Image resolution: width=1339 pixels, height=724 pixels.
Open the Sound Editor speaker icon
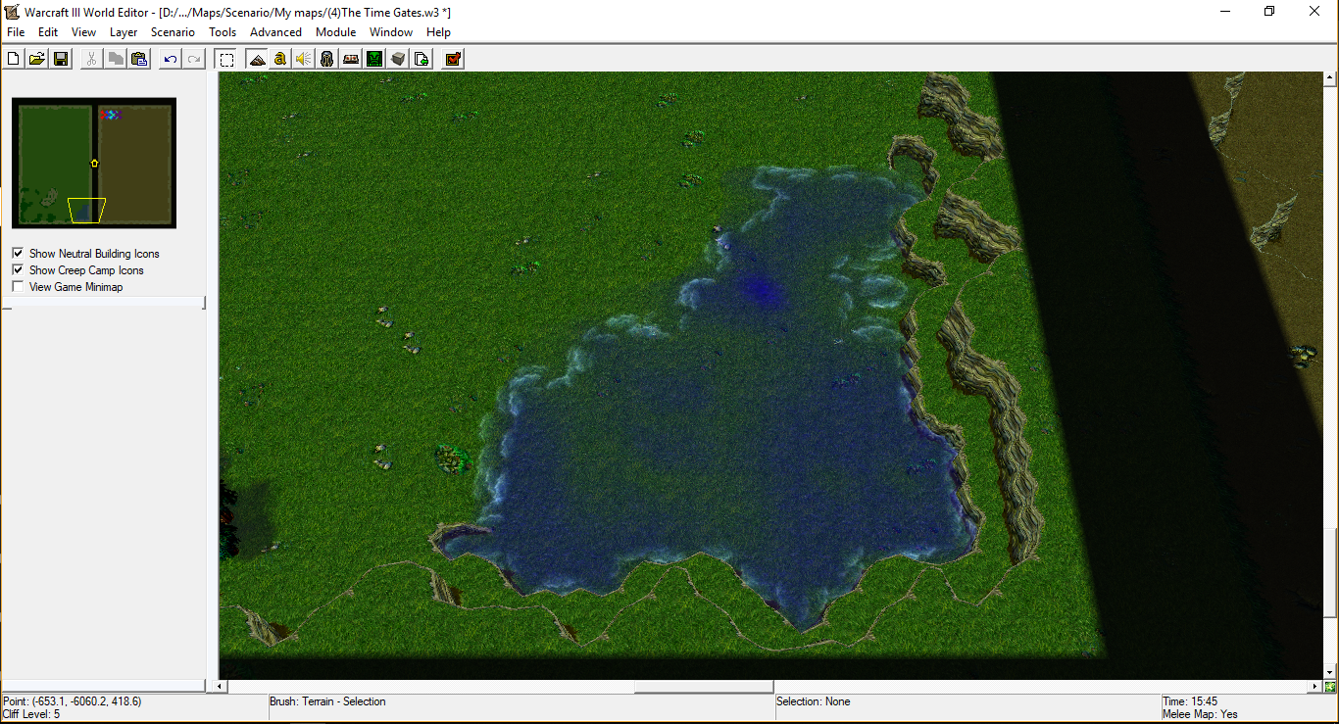(304, 59)
